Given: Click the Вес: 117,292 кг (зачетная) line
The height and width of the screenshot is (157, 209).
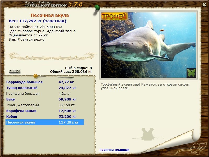Looking at the screenshot, I should click(37, 21).
